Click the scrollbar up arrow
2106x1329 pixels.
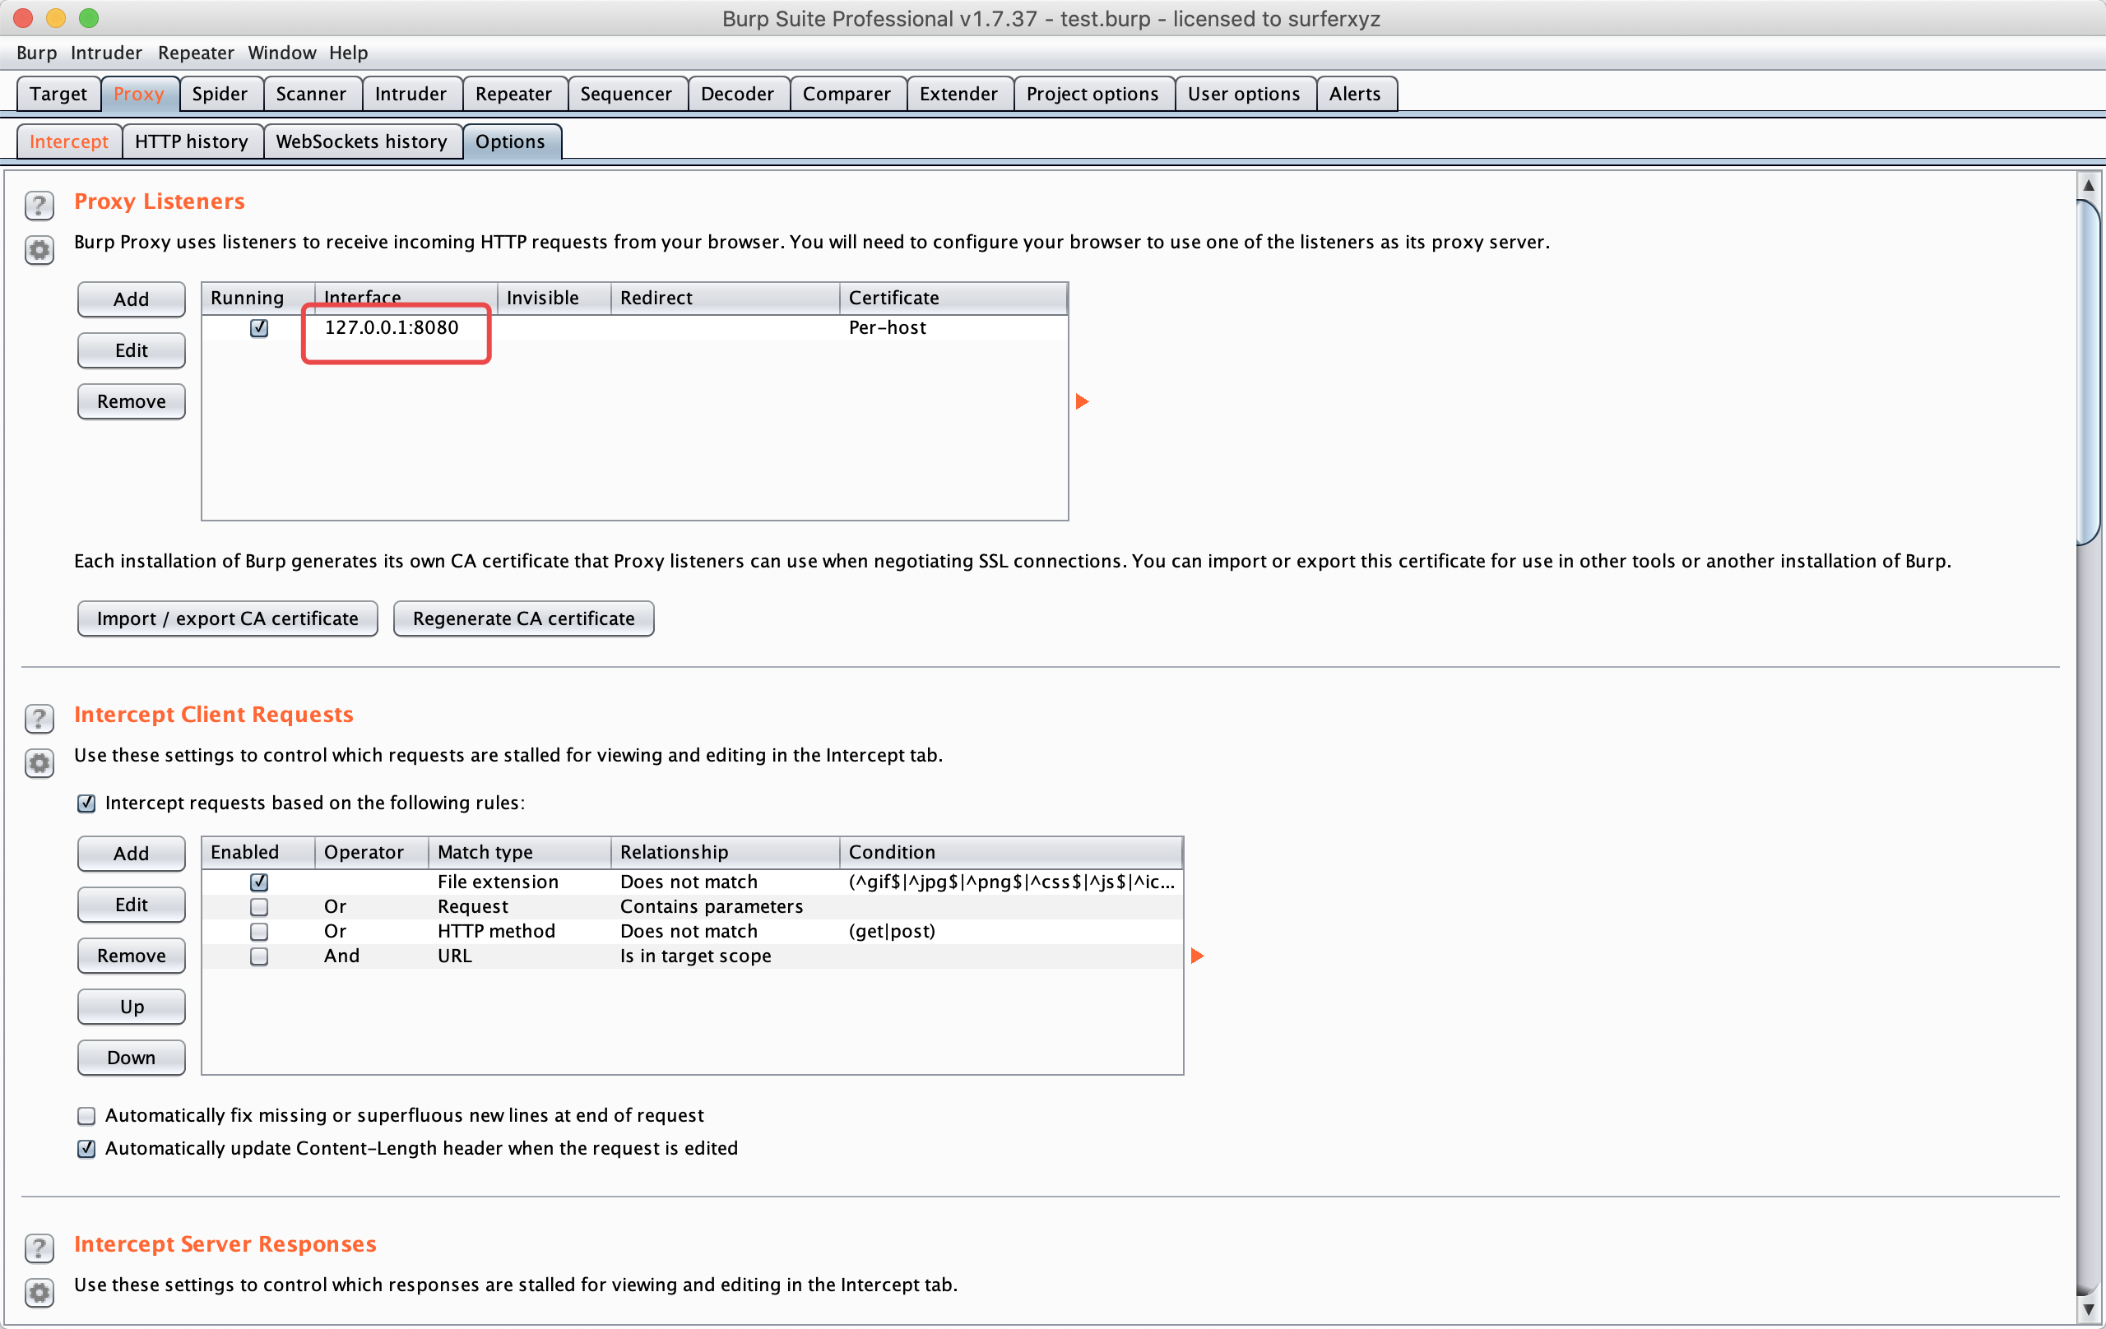pyautogui.click(x=2089, y=185)
